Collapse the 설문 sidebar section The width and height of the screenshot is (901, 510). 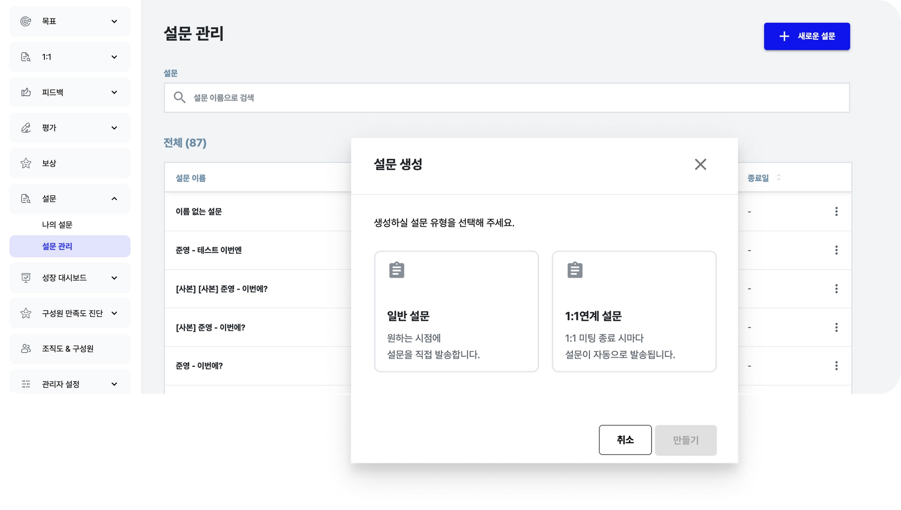tap(114, 199)
